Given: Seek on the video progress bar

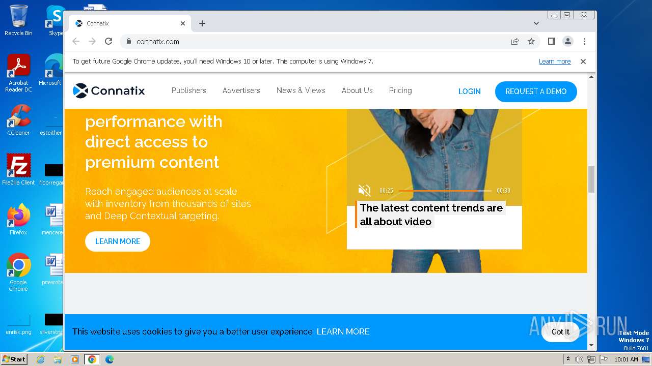Looking at the screenshot, I should [445, 191].
